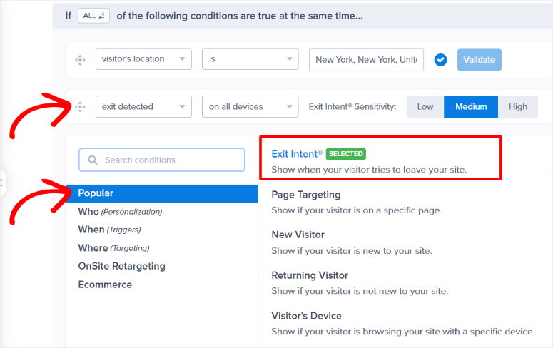This screenshot has height=348, width=553.
Task: Set exit sensitivity to Medium
Action: point(471,107)
